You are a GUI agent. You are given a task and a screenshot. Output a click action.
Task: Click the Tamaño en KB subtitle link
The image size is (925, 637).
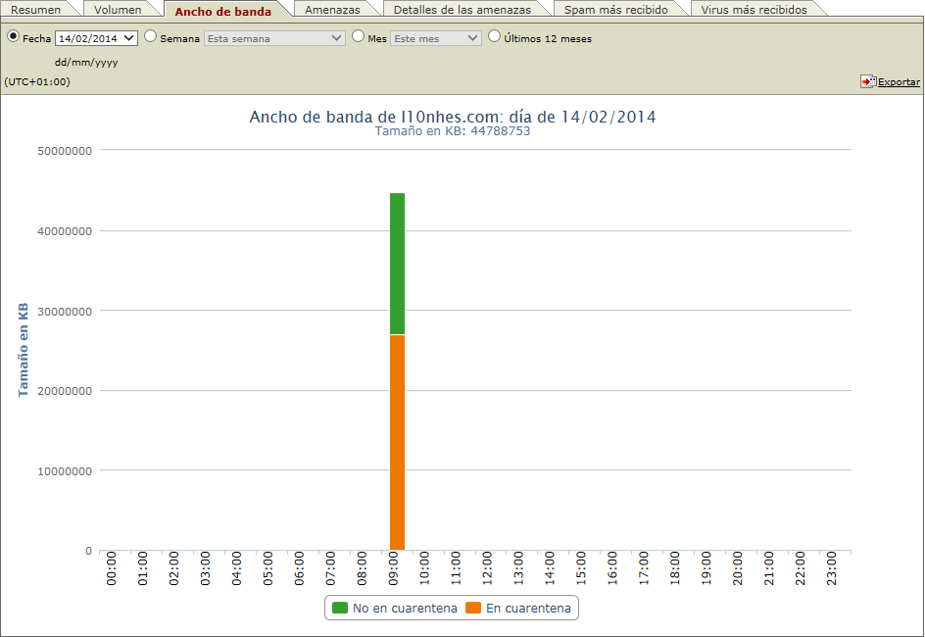point(452,130)
